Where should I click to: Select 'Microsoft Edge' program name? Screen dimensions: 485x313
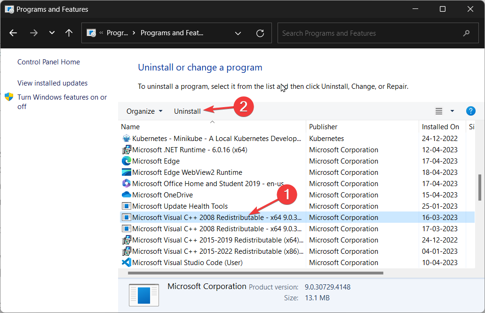click(x=156, y=161)
